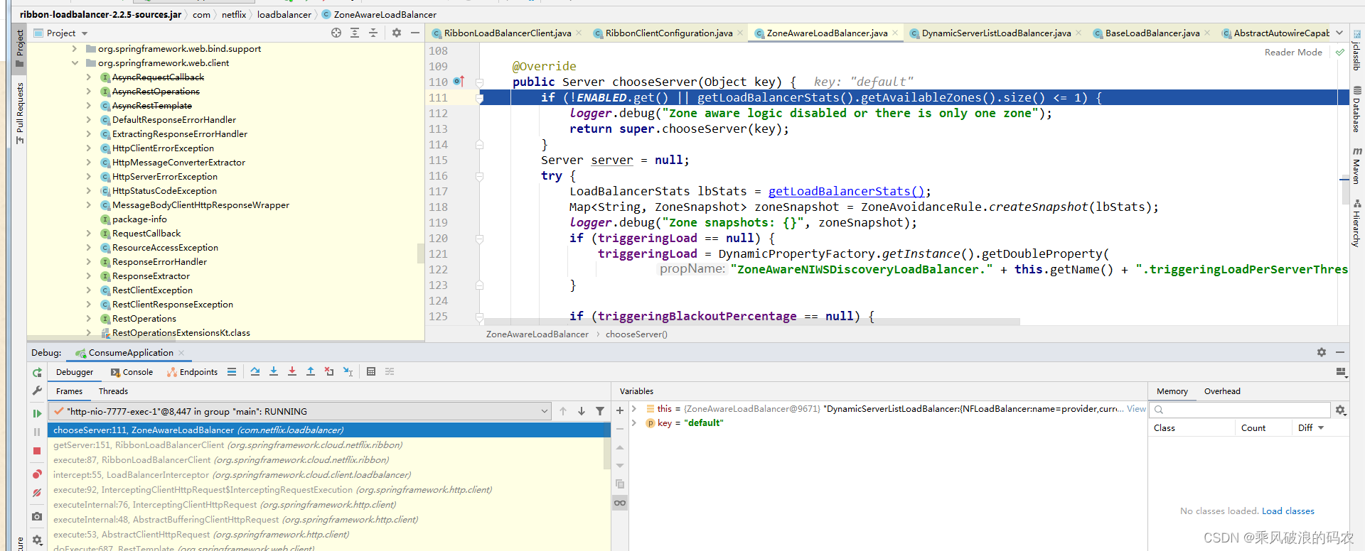Expand org.springframework.web.bind.support package
The height and width of the screenshot is (551, 1365).
(x=75, y=49)
